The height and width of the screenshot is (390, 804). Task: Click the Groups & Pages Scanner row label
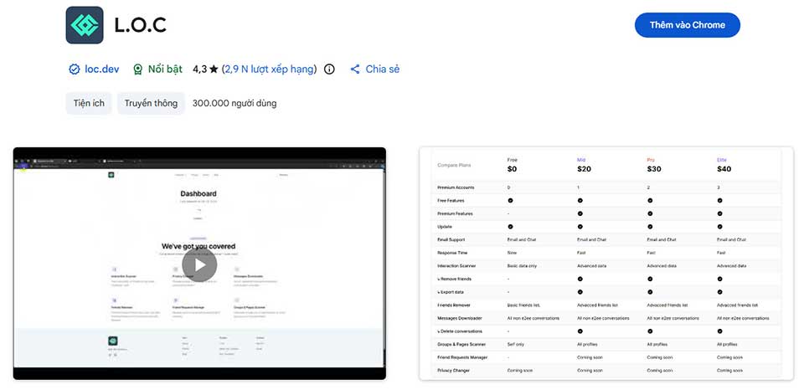point(461,345)
